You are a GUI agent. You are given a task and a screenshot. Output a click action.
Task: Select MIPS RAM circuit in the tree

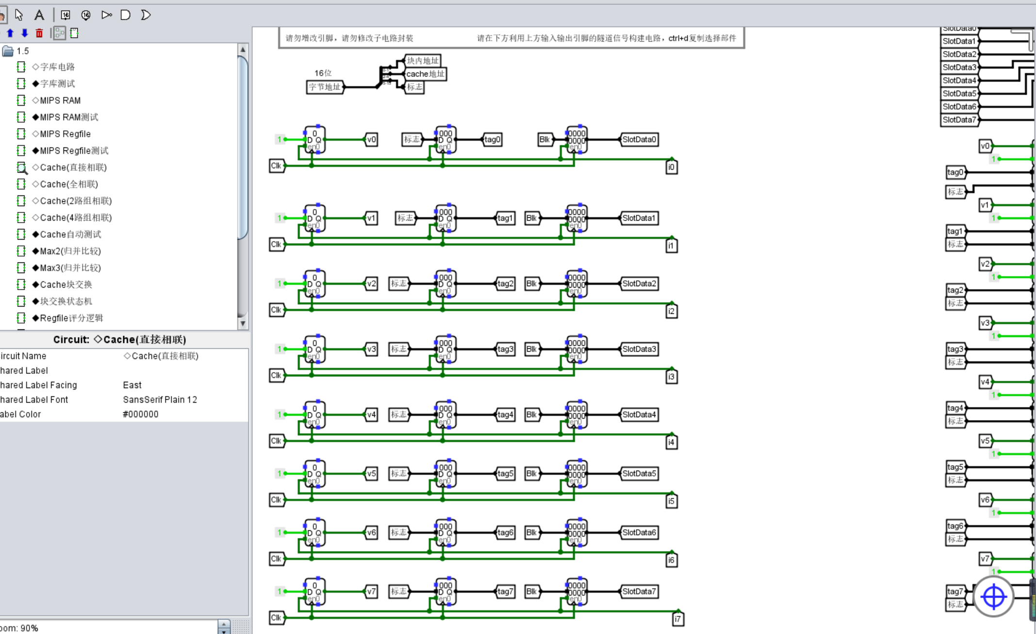click(x=60, y=100)
